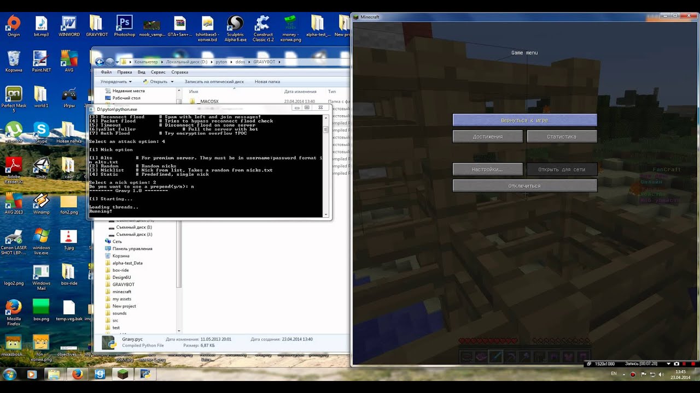Click the EN language indicator in tray

614,374
